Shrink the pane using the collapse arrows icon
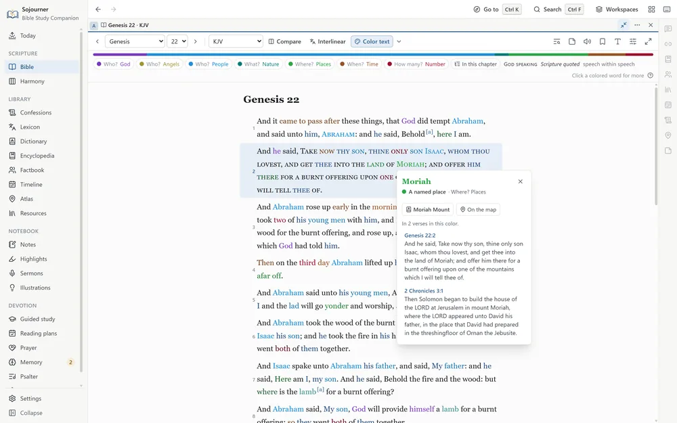The height and width of the screenshot is (423, 677). (624, 25)
